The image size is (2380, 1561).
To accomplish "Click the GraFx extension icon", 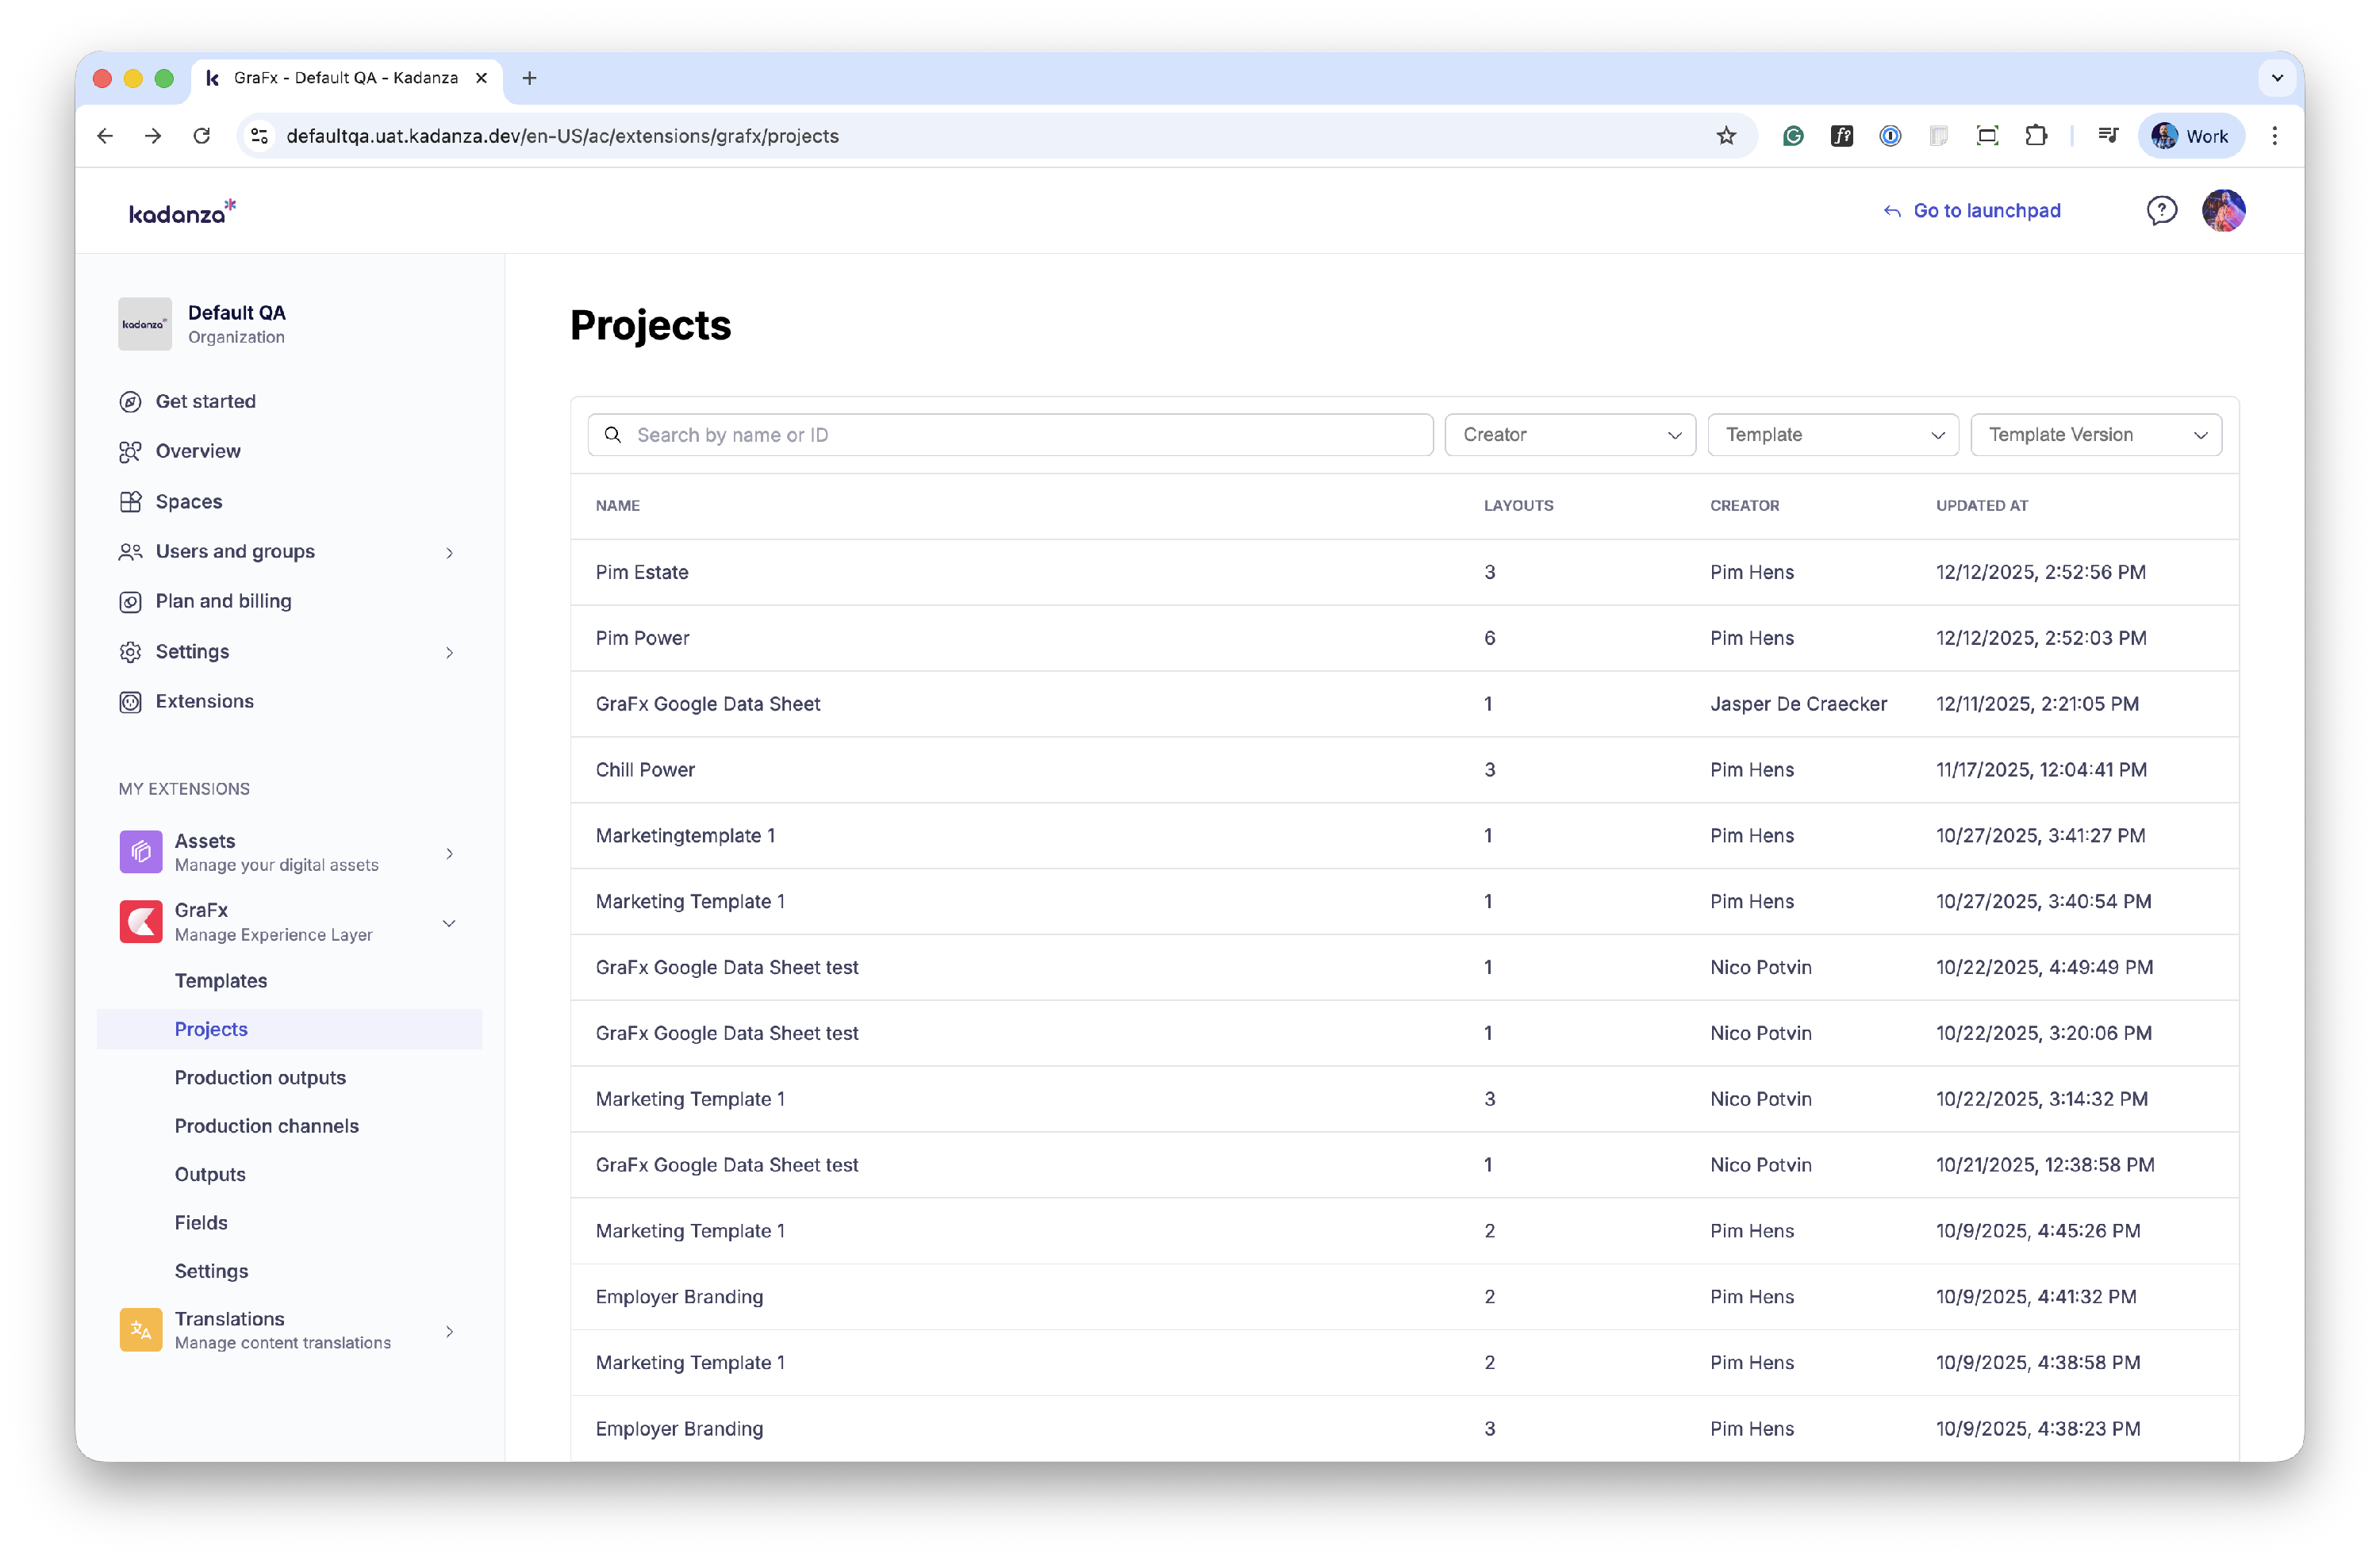I will [x=140, y=921].
